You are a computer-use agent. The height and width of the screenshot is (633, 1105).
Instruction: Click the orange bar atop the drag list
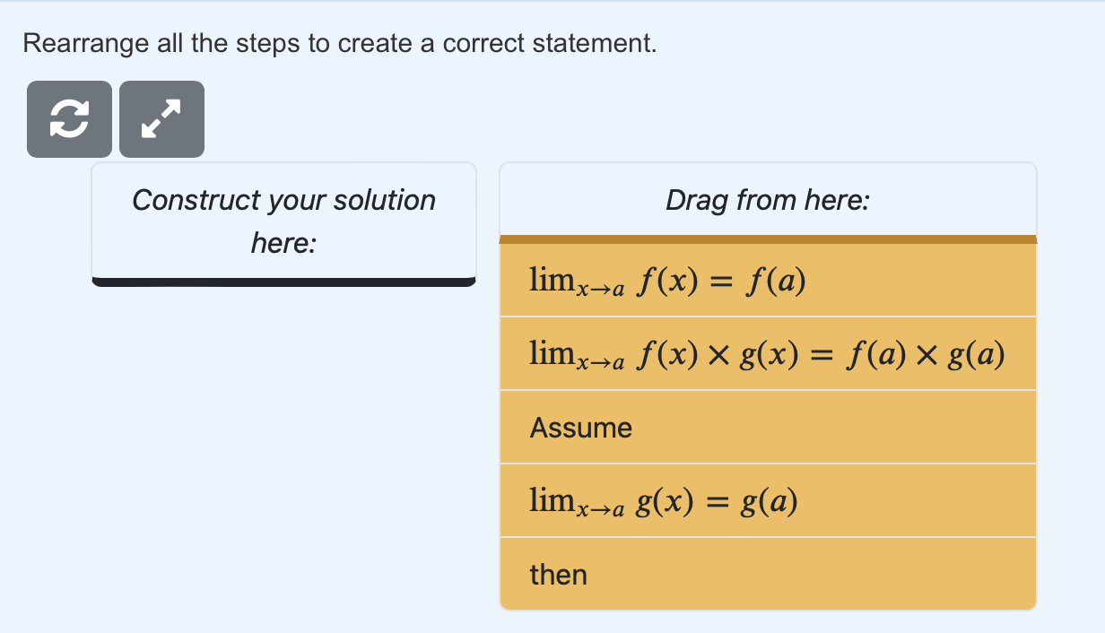pyautogui.click(x=768, y=238)
